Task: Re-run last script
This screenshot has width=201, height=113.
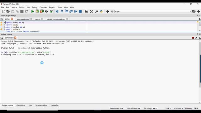Action: (x=51, y=11)
